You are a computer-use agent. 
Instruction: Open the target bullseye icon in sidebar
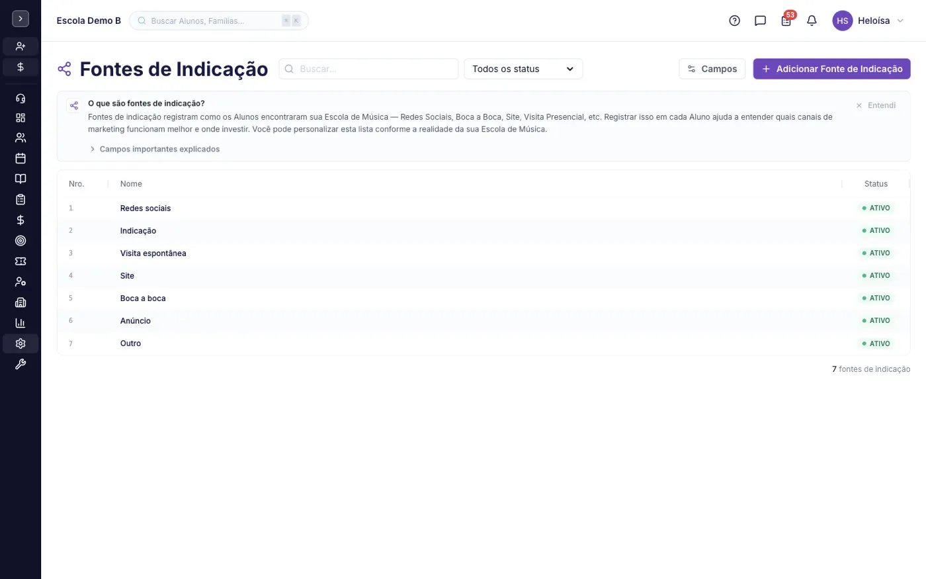click(x=21, y=241)
